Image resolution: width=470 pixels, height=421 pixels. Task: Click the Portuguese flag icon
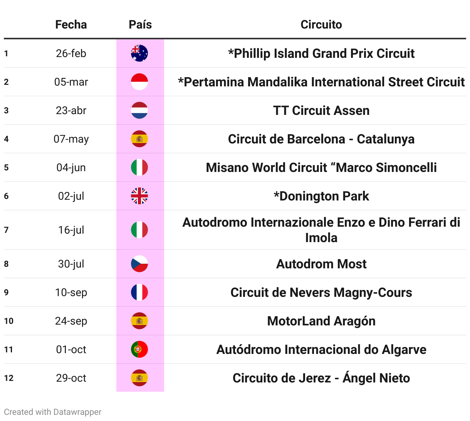tap(139, 349)
